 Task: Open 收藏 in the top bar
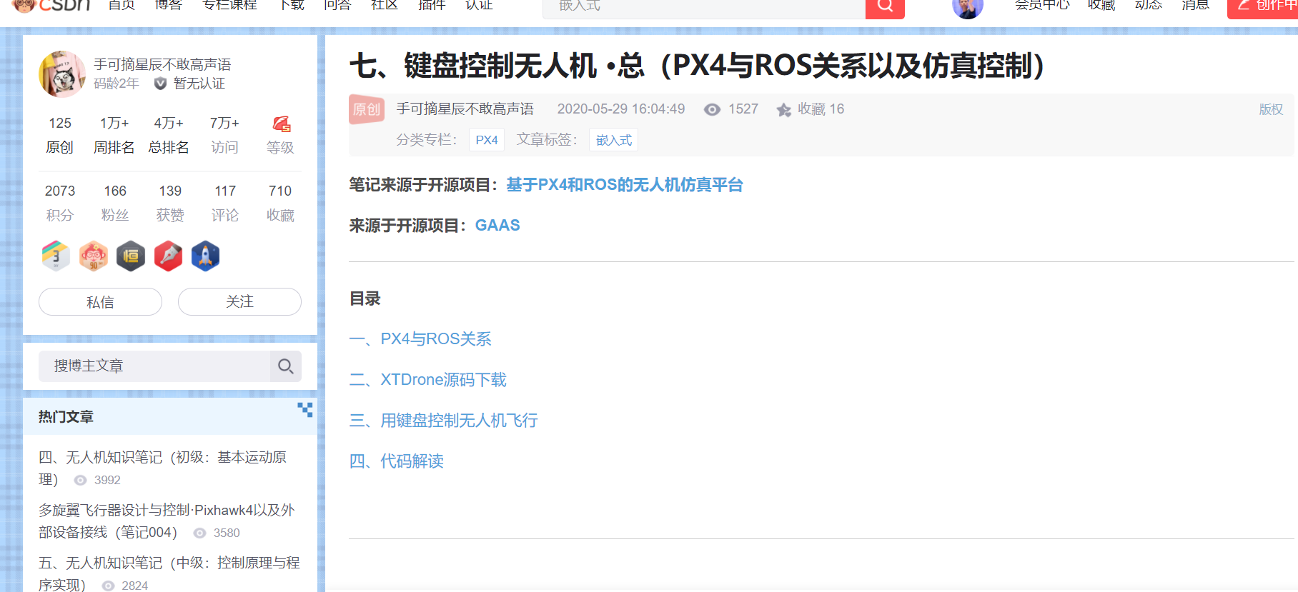pos(1101,6)
